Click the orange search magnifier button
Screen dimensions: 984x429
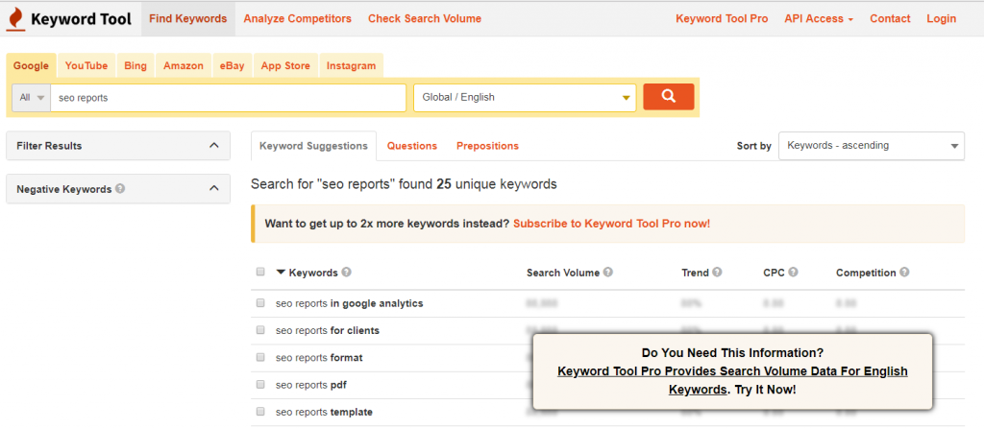[x=669, y=97]
